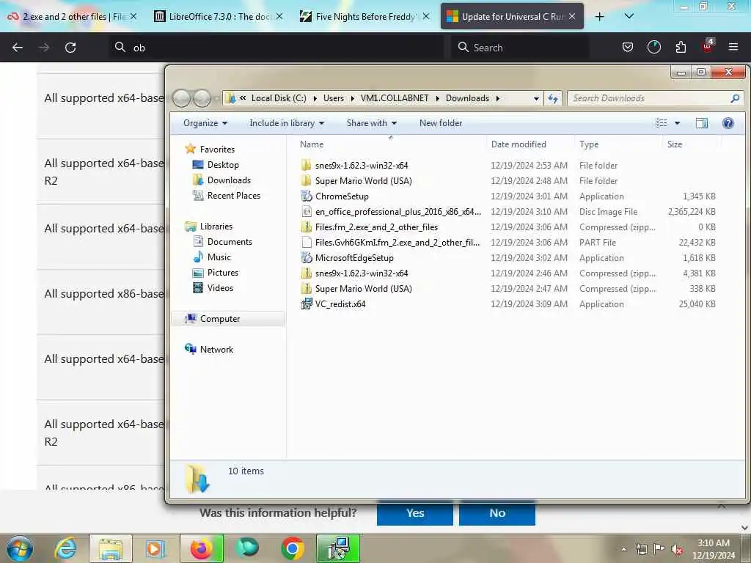Open Google Chrome from the taskbar
Viewport: 751px width, 563px height.
[292, 548]
